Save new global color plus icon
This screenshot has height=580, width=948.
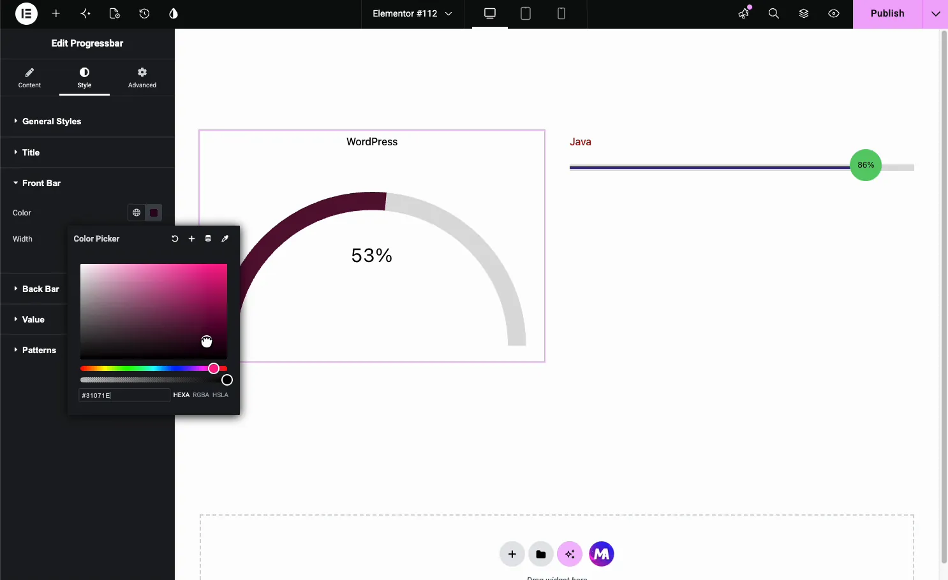click(191, 238)
